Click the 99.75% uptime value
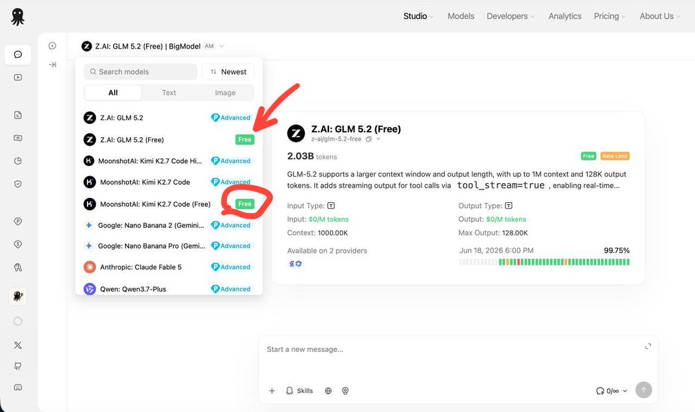Image resolution: width=695 pixels, height=412 pixels. pos(617,250)
